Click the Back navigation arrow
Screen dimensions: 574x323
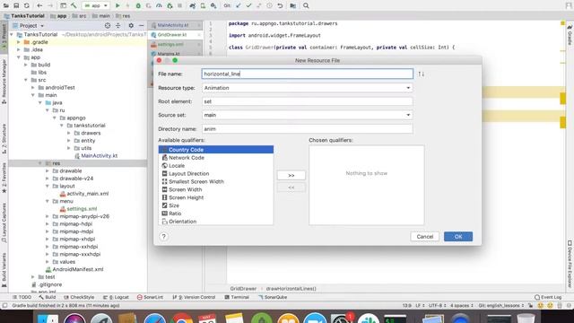pyautogui.click(x=39, y=5)
